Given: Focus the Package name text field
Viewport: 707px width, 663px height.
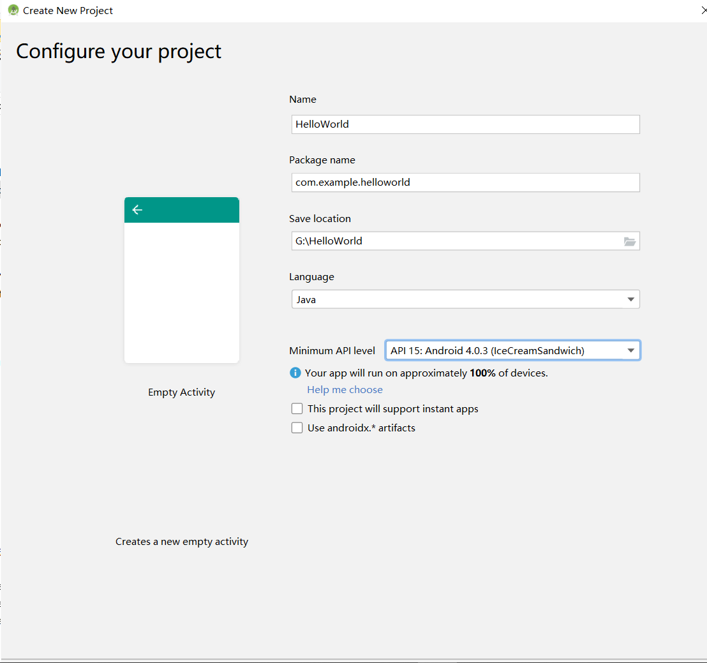Looking at the screenshot, I should pos(465,183).
